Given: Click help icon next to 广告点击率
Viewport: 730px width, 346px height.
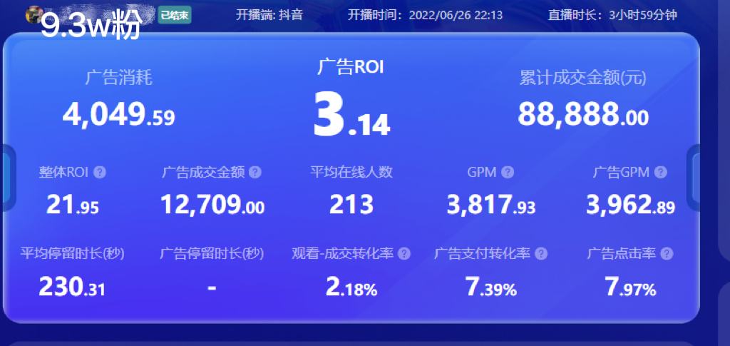Looking at the screenshot, I should coord(667,254).
